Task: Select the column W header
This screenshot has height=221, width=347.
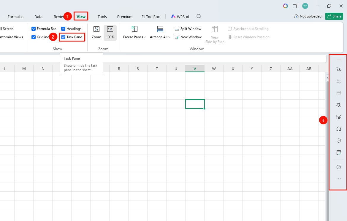Action: pos(214,69)
